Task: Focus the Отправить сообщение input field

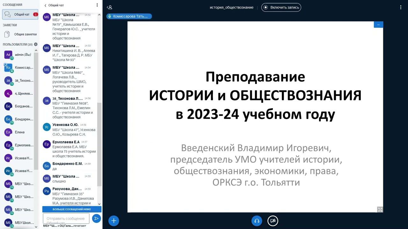Action: pos(66,219)
